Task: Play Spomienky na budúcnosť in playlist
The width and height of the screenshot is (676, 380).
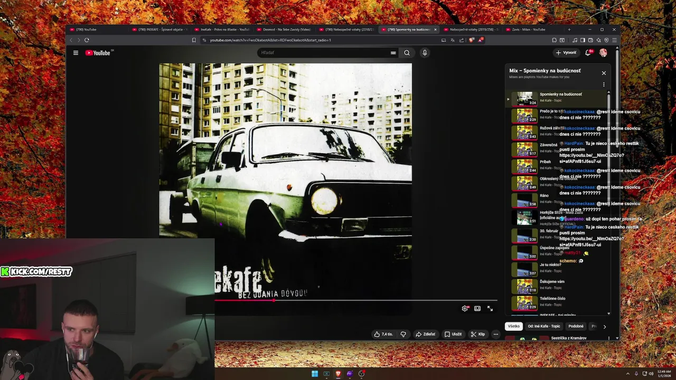Action: click(x=557, y=98)
